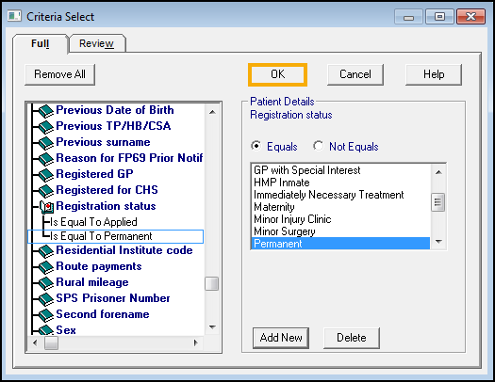This screenshot has width=495, height=382.
Task: Click the book icon next to Previous surname
Action: pyautogui.click(x=46, y=143)
